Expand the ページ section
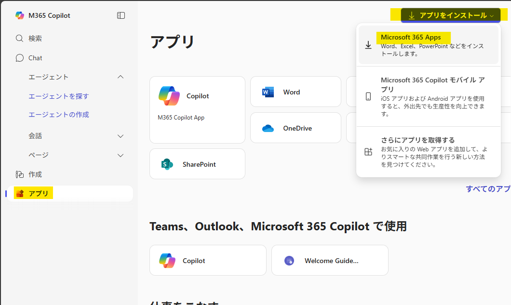The height and width of the screenshot is (305, 511). [x=121, y=155]
